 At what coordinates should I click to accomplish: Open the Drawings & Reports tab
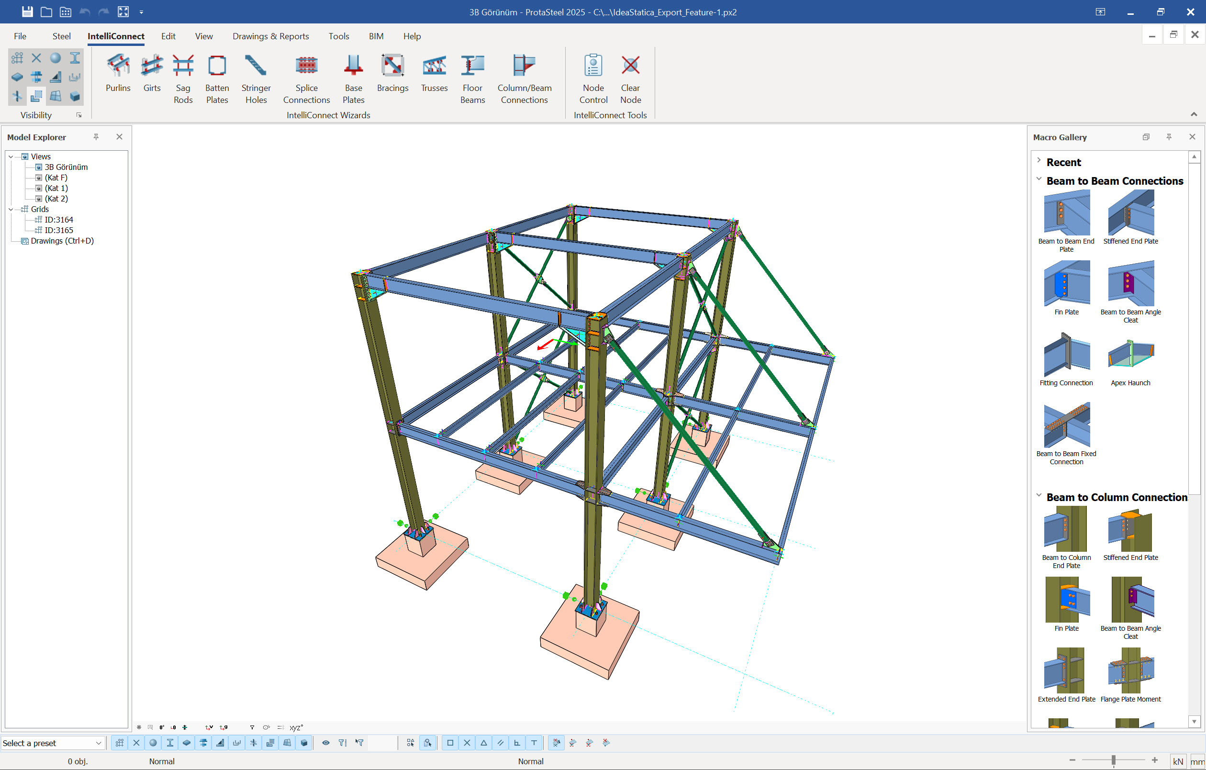click(270, 36)
